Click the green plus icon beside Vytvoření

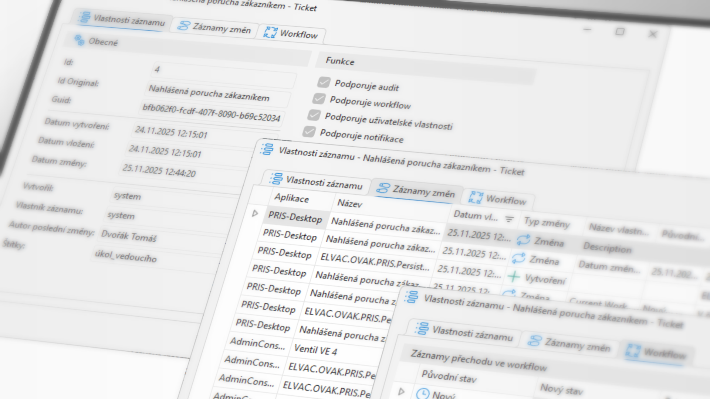click(514, 276)
